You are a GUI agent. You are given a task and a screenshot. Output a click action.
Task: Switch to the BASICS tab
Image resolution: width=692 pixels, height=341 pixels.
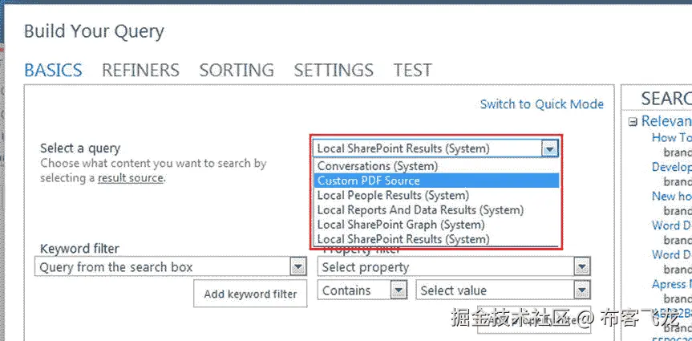pos(53,71)
